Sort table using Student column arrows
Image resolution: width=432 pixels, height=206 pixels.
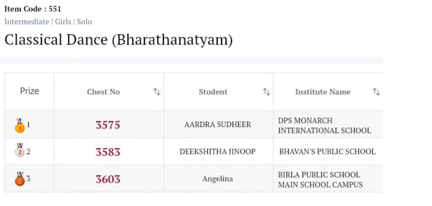266,92
